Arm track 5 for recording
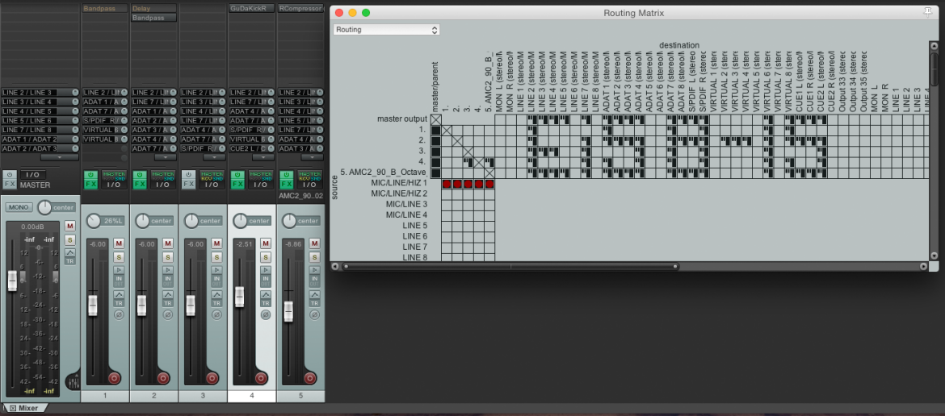Screen dimensions: 945x416 click(x=310, y=378)
